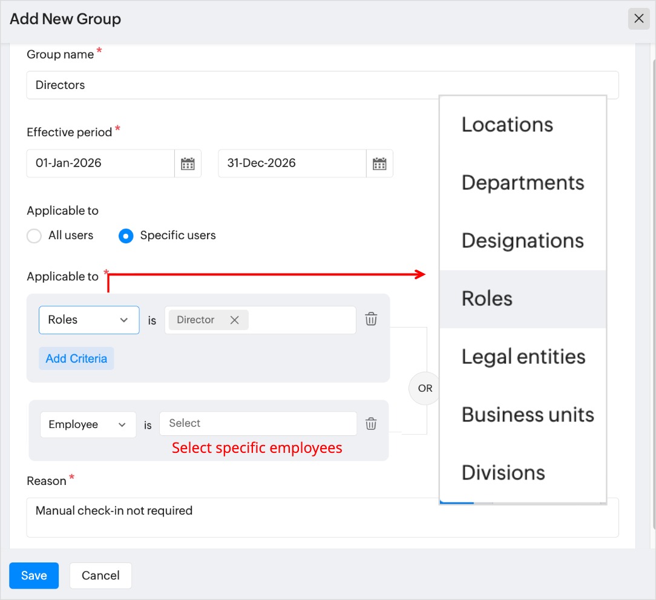Click the Save button

point(34,575)
